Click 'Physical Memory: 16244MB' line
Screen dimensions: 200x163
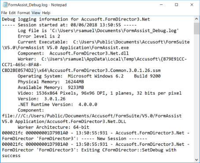click(51, 82)
